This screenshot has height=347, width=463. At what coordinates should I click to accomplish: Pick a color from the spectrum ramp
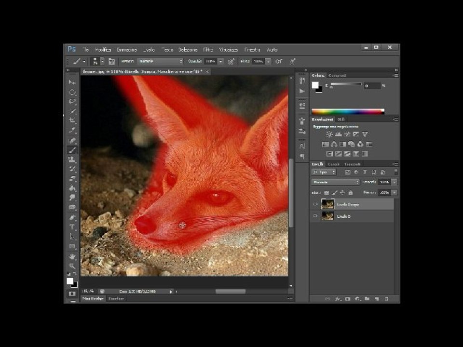click(x=348, y=111)
